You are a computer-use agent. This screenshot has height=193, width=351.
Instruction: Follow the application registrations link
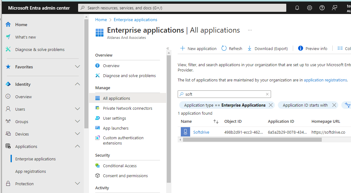[325, 80]
